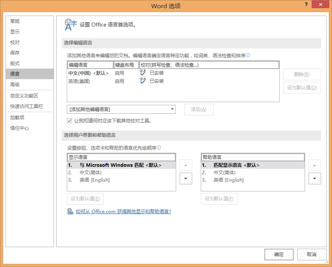Toggle 让我知道何时应该下载其他校对工具 checkbox

[70, 121]
